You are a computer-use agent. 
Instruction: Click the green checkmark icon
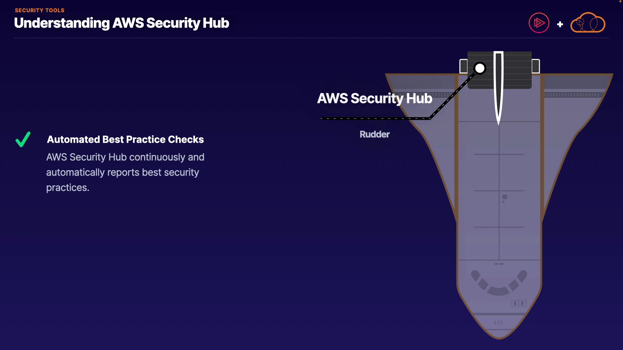coord(23,139)
